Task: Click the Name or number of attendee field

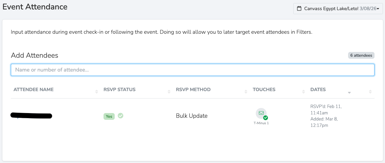Action: click(192, 70)
